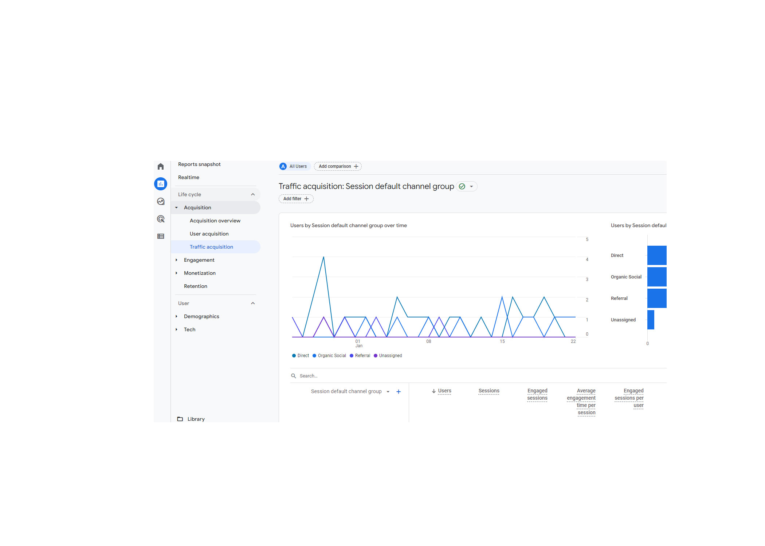Sort table by Sessions column
765x546 pixels.
click(489, 391)
